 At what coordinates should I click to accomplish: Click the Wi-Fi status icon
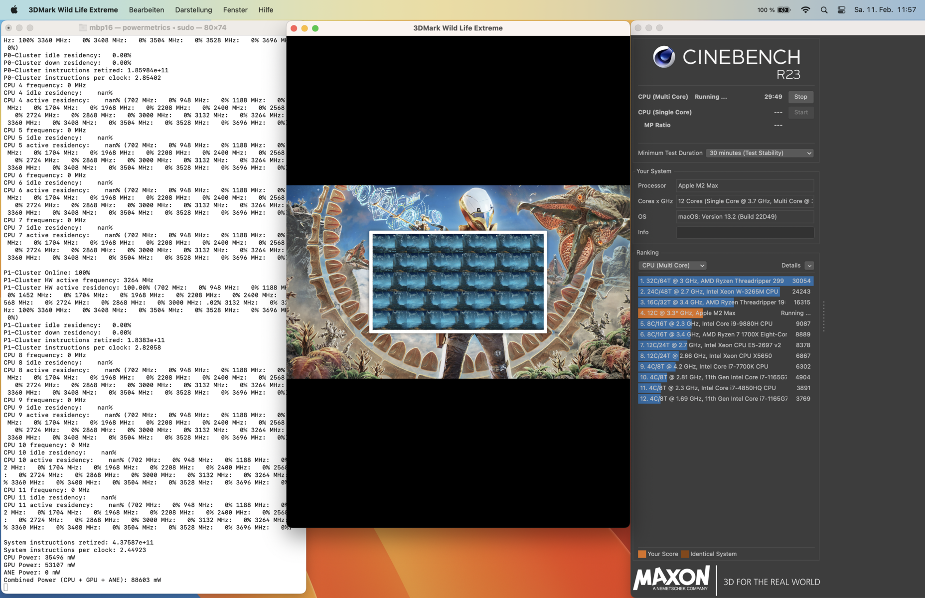pyautogui.click(x=805, y=9)
